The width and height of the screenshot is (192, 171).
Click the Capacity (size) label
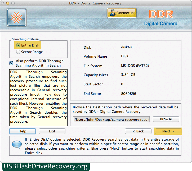(96, 75)
